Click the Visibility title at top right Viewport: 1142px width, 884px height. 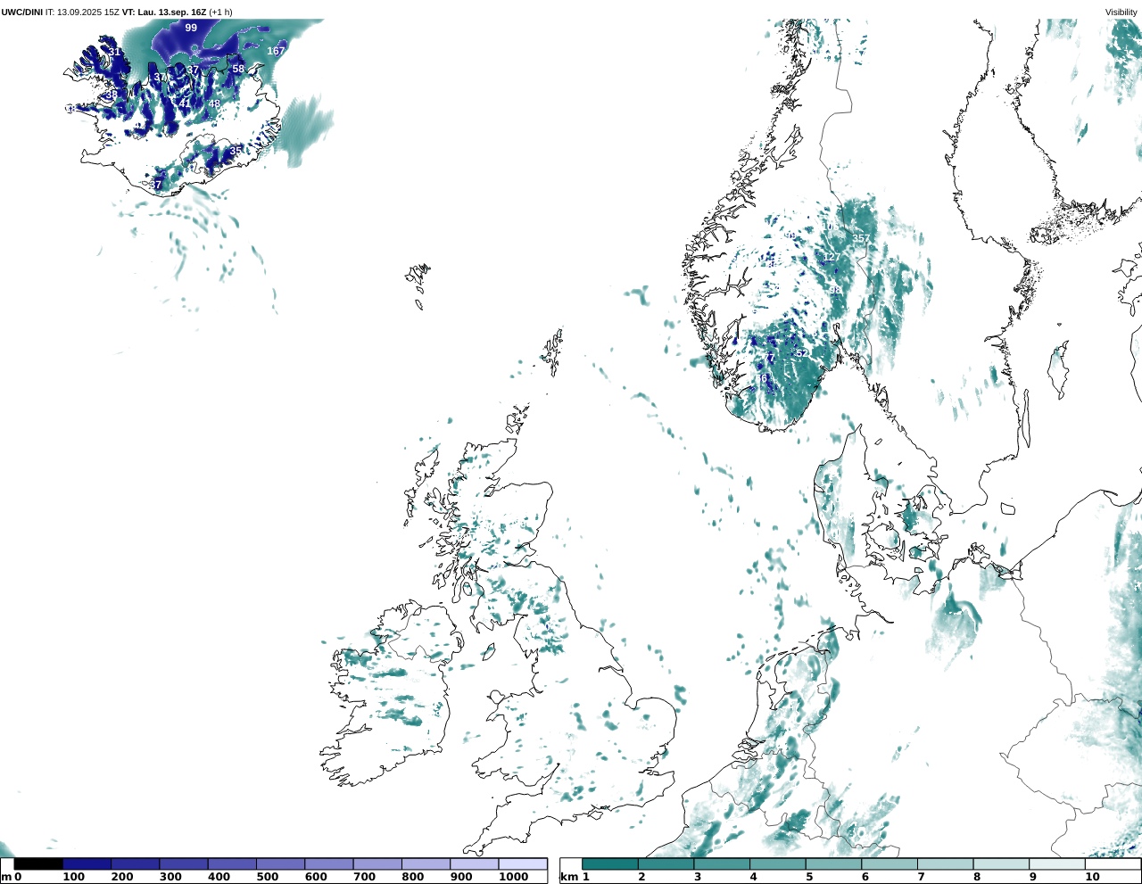[x=1121, y=12]
